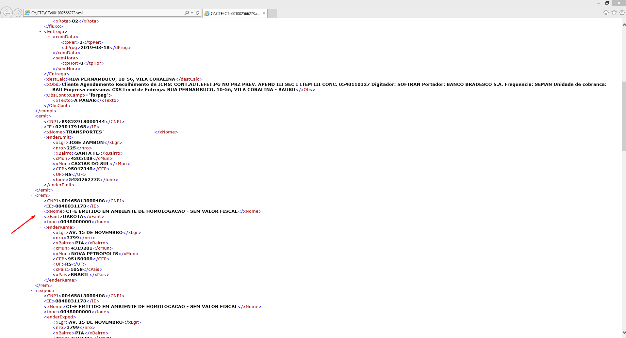626x338 pixels.
Task: Click the xMun value NOVA PETROPOLIS
Action: pyautogui.click(x=95, y=254)
